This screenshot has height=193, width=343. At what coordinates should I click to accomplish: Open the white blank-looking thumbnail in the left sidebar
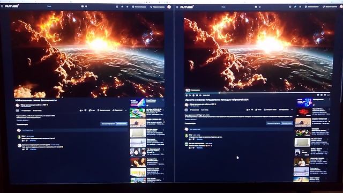pyautogui.click(x=138, y=133)
